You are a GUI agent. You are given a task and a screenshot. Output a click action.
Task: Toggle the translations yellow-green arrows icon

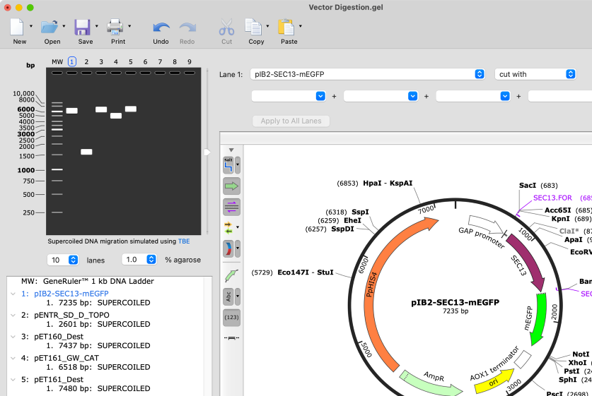(x=228, y=227)
